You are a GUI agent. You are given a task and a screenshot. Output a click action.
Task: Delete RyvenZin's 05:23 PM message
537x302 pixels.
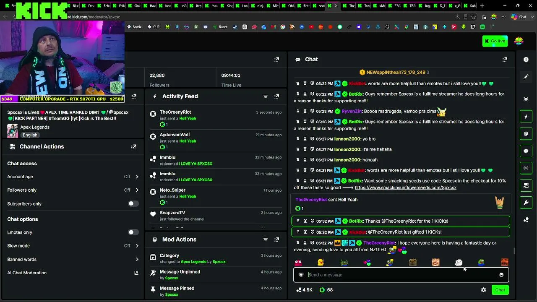(298, 111)
